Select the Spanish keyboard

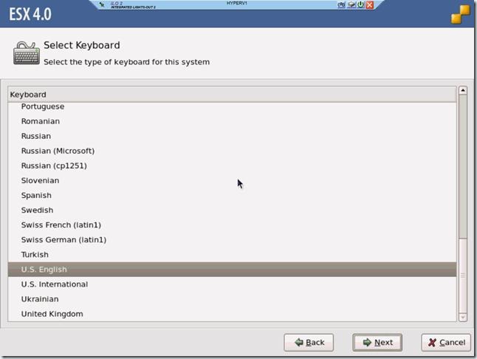pos(232,195)
